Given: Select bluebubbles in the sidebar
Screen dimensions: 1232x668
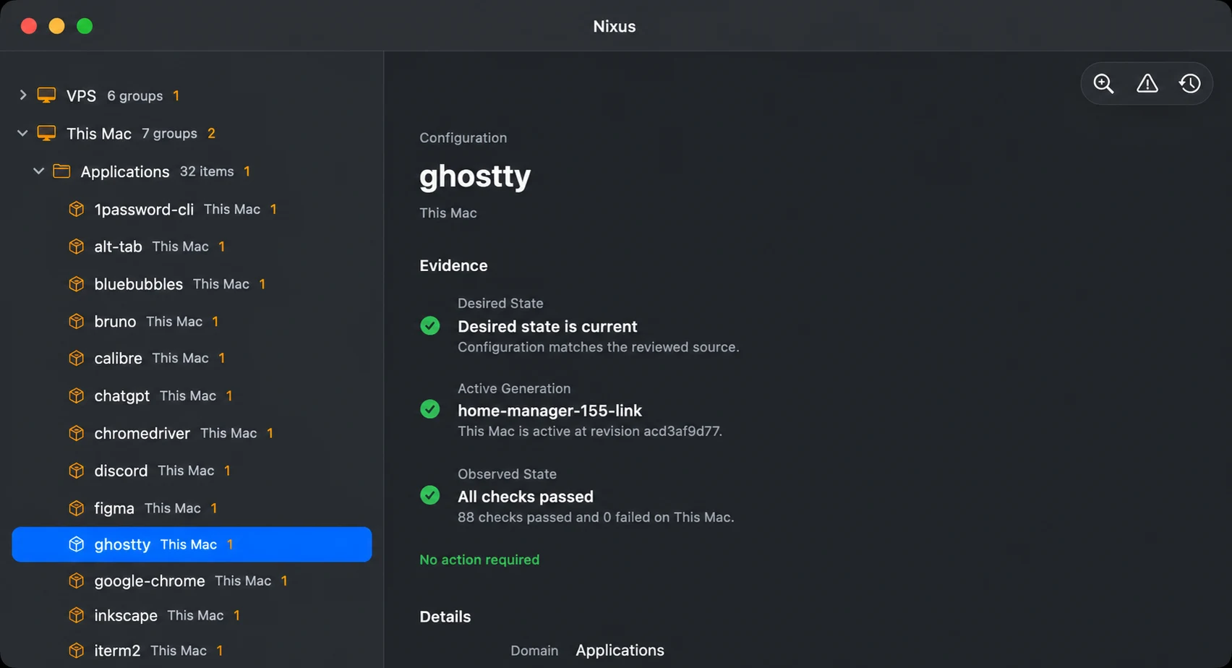Looking at the screenshot, I should click(x=192, y=284).
